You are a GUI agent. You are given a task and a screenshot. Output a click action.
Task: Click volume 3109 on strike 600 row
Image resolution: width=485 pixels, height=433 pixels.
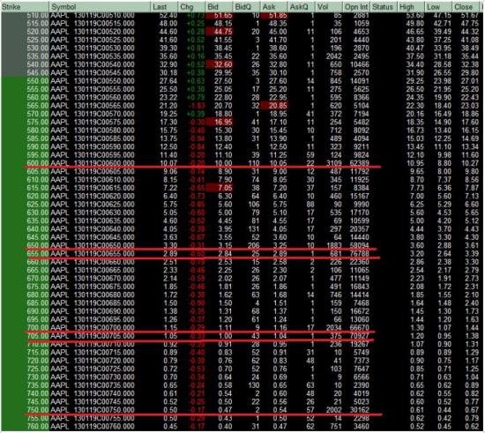[333, 163]
